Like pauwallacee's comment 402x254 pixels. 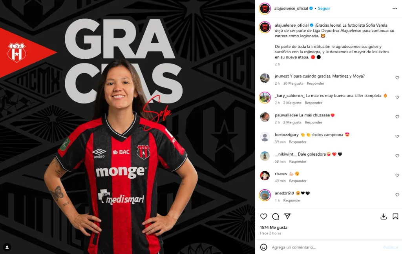(x=397, y=117)
